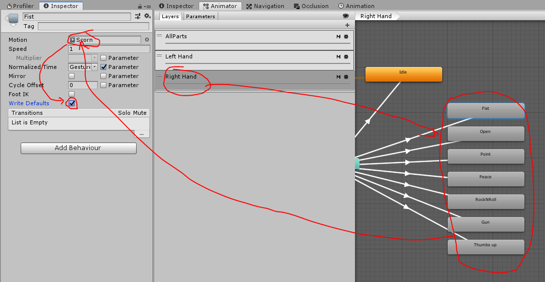The image size is (545, 282).
Task: Grab the Right Hand layer reorder handle
Action: (159, 76)
